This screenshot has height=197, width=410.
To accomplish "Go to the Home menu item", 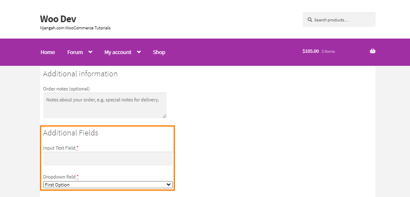I will coord(48,52).
